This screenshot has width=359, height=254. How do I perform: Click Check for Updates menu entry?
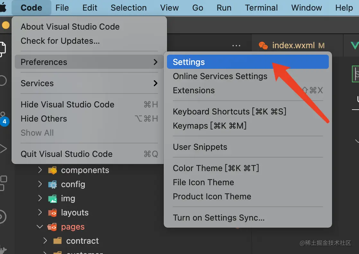click(x=60, y=41)
